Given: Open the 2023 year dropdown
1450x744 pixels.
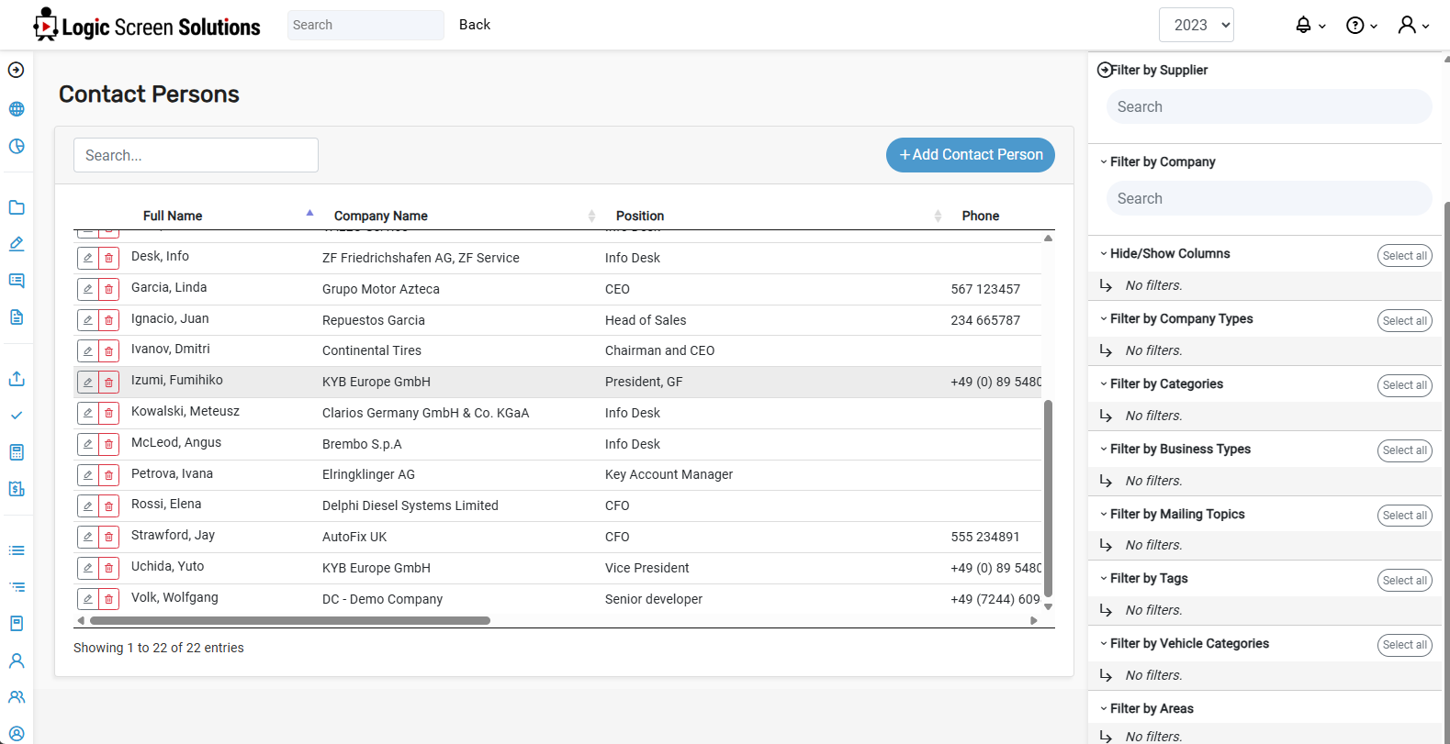Looking at the screenshot, I should [x=1196, y=25].
